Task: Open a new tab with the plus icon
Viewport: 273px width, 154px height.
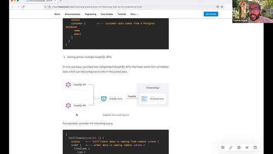Action: pos(61,1)
